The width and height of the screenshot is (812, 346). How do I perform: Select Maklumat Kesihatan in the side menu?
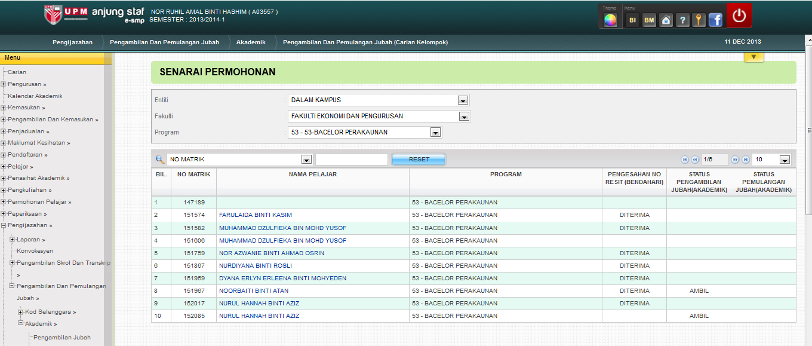click(39, 143)
